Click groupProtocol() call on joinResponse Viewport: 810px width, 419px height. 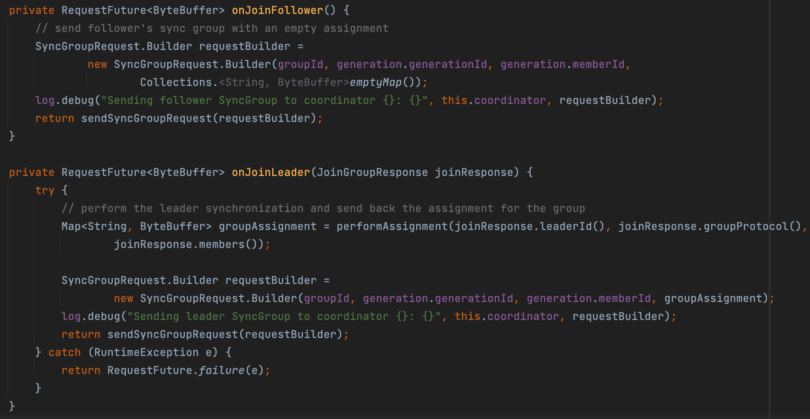click(752, 226)
